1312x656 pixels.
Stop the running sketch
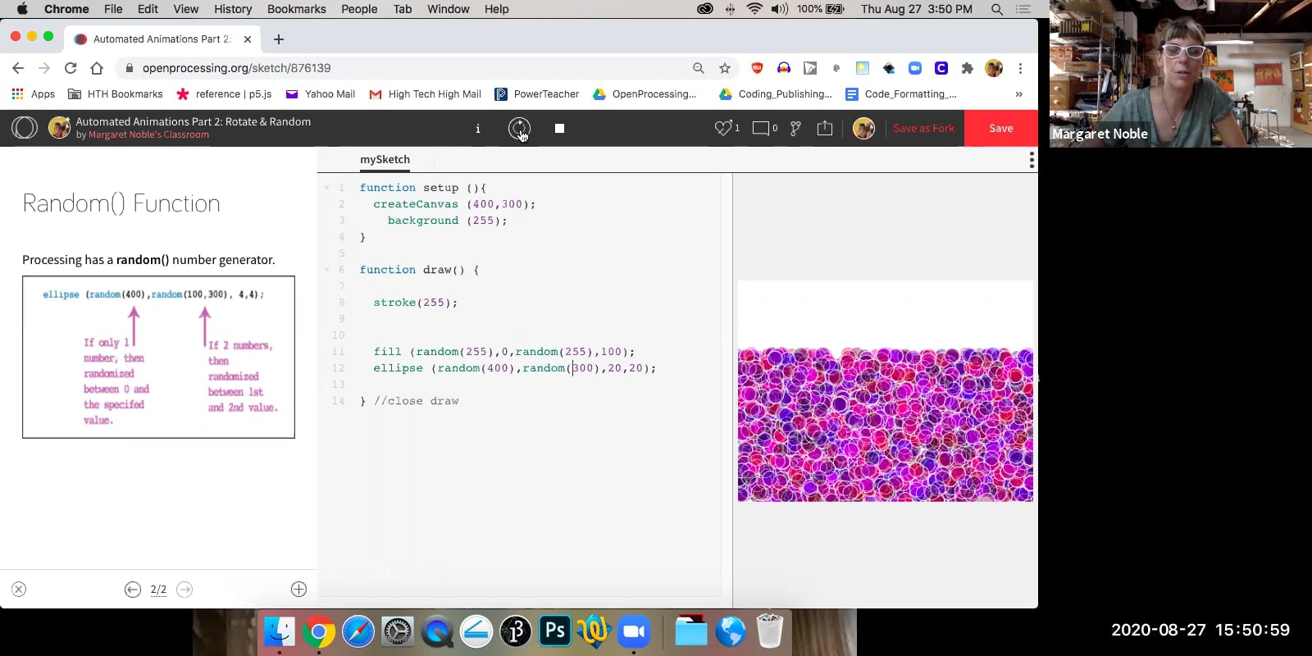(x=559, y=129)
